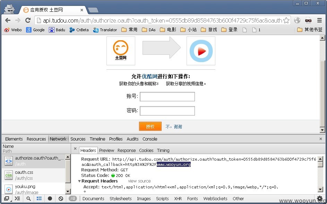The width and height of the screenshot is (327, 204).
Task: Clear the network log icon
Action: [61, 198]
